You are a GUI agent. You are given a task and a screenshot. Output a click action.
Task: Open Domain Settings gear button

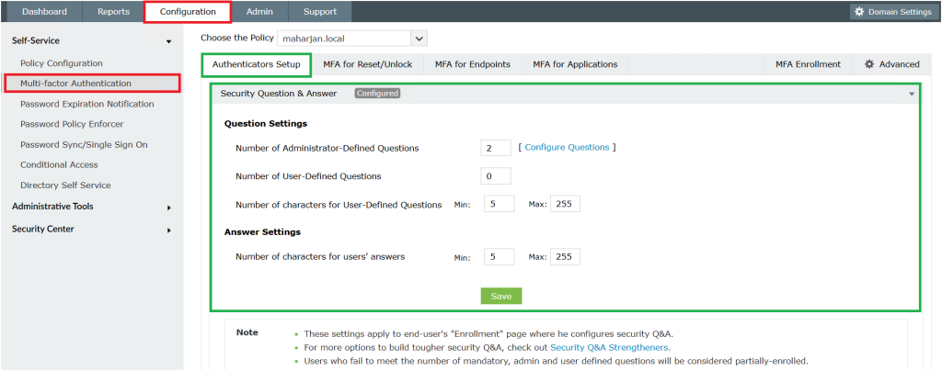(x=890, y=12)
